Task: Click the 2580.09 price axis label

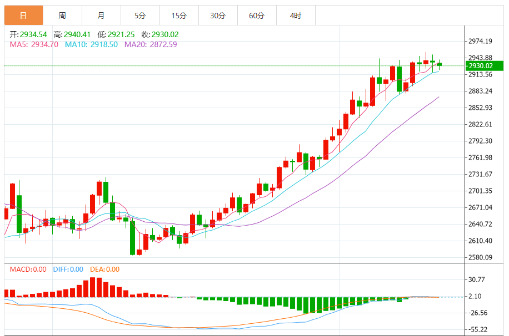Action: 480,257
